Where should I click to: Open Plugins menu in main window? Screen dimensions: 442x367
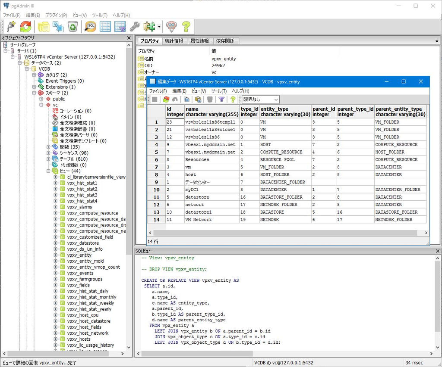(56, 15)
